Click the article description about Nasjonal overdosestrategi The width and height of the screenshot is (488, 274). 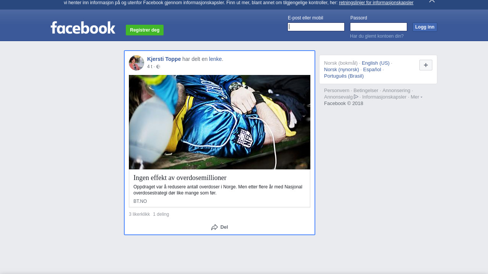218,190
